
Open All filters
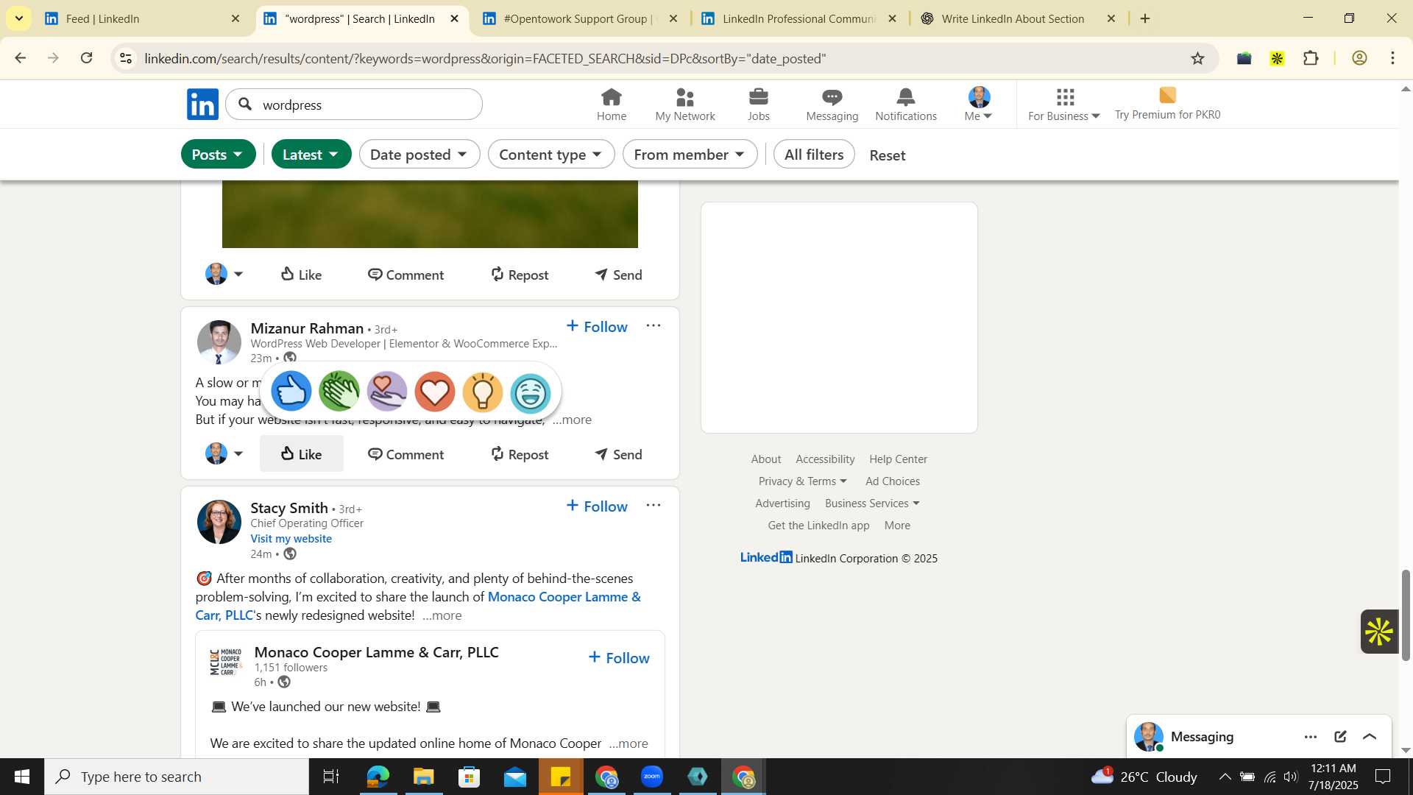pos(814,155)
